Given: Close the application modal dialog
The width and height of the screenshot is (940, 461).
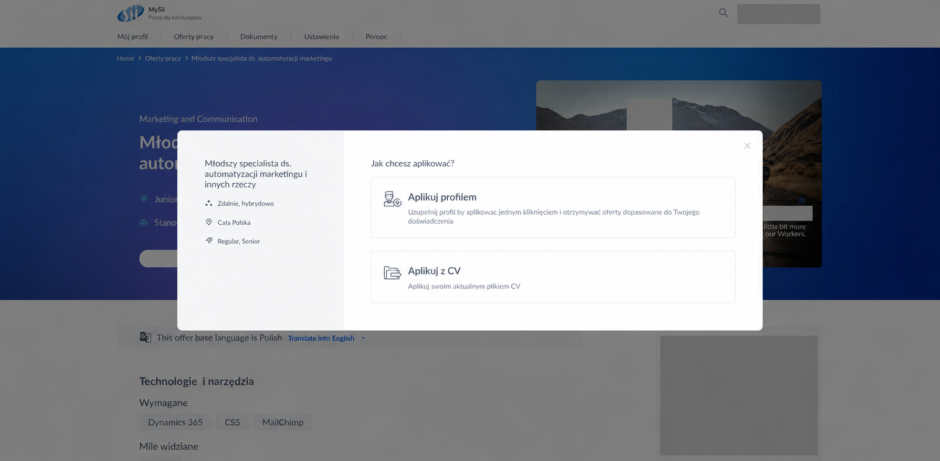Looking at the screenshot, I should point(747,146).
